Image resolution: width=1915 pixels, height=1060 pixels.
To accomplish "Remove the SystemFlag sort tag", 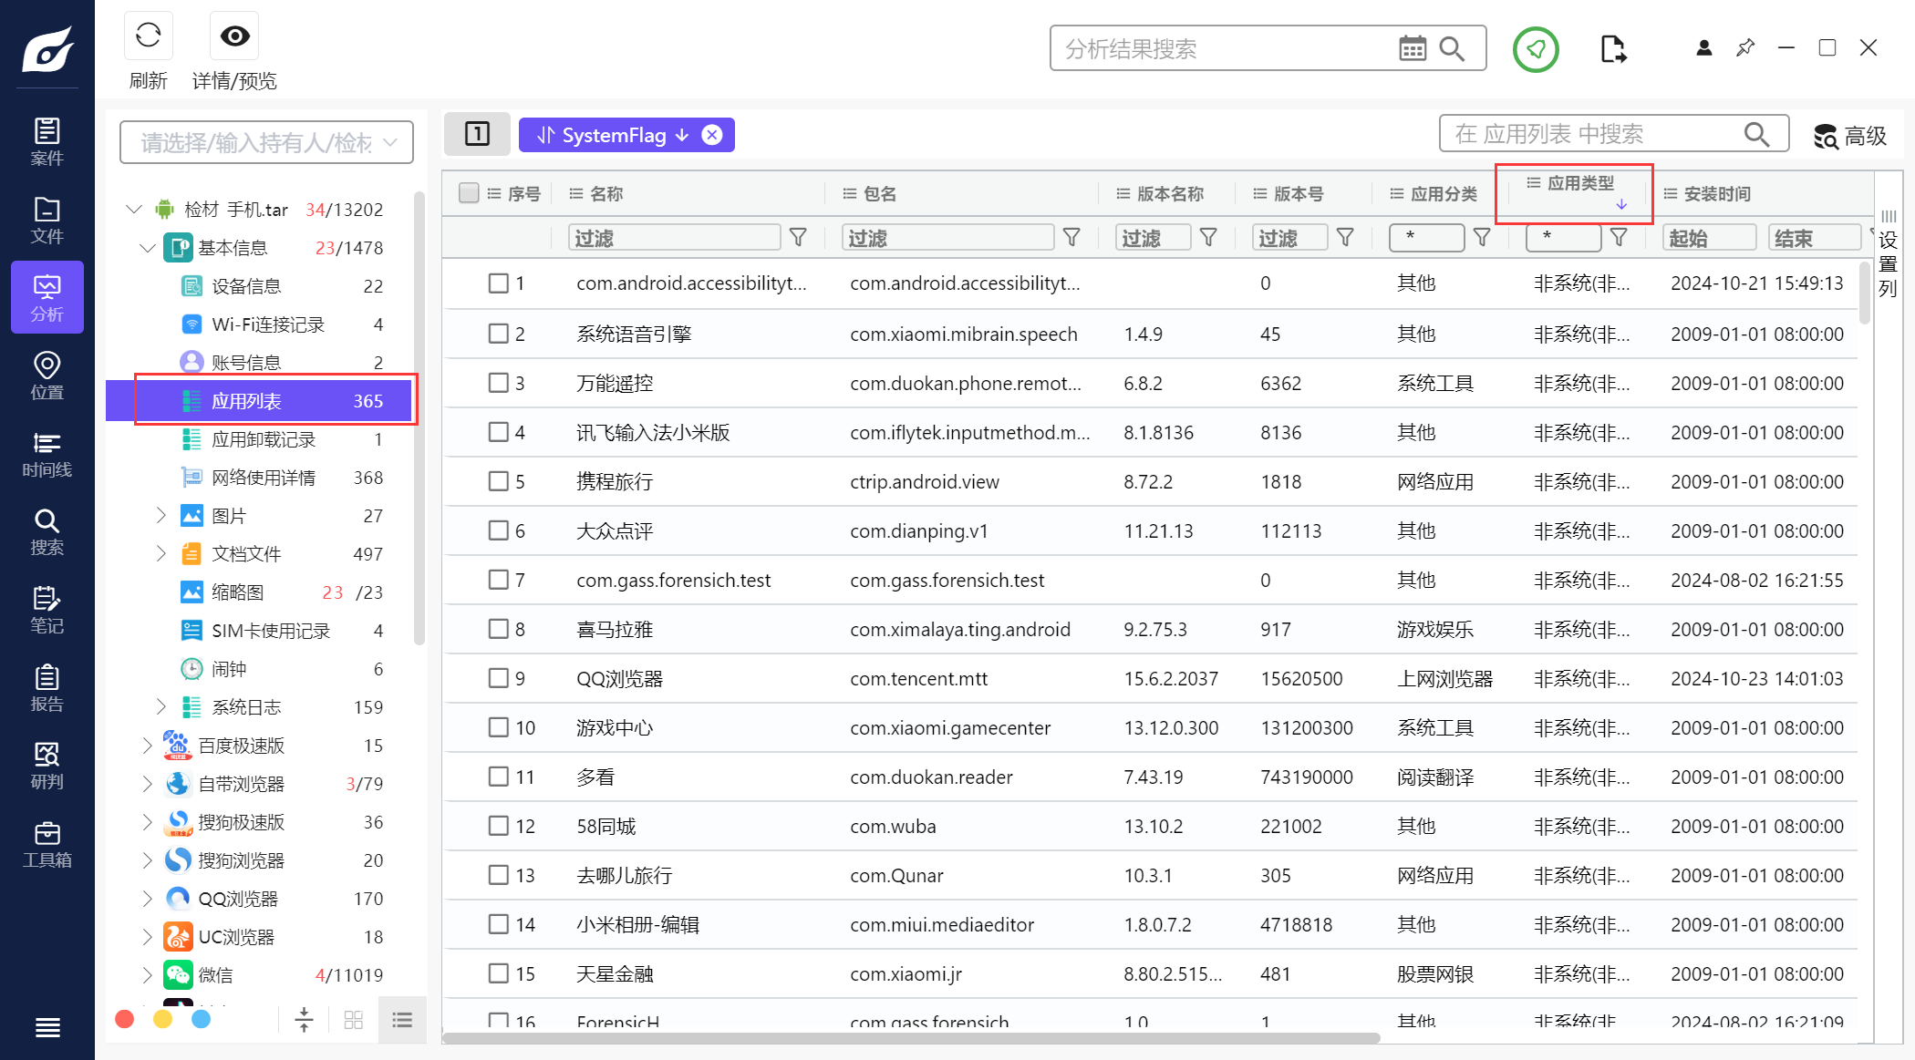I will pos(712,135).
